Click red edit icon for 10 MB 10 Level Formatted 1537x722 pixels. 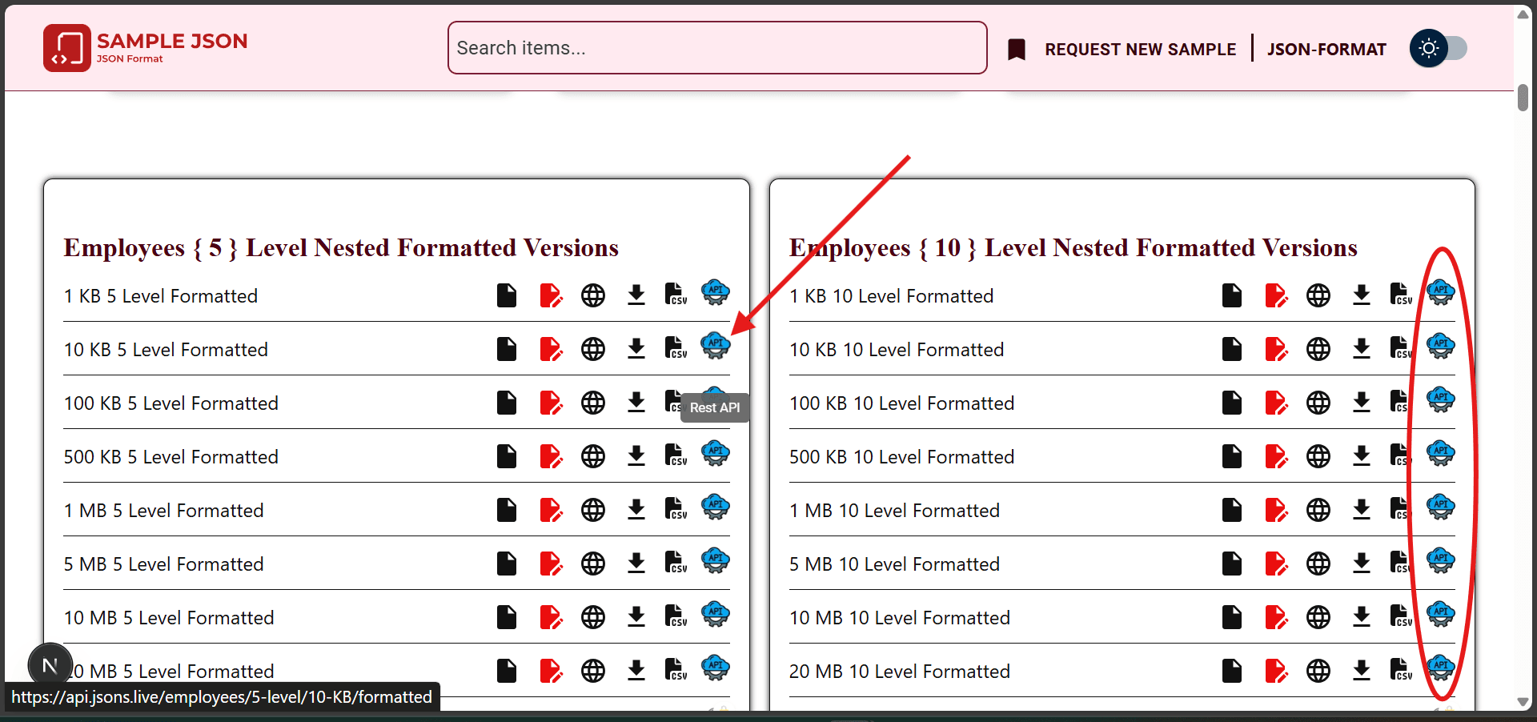coord(1276,617)
